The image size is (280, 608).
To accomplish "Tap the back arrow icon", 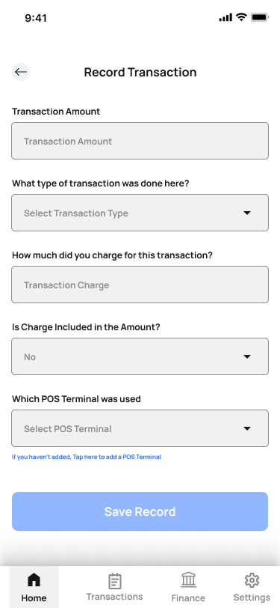I will pyautogui.click(x=21, y=72).
